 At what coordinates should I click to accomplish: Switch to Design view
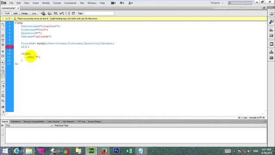click(x=24, y=13)
